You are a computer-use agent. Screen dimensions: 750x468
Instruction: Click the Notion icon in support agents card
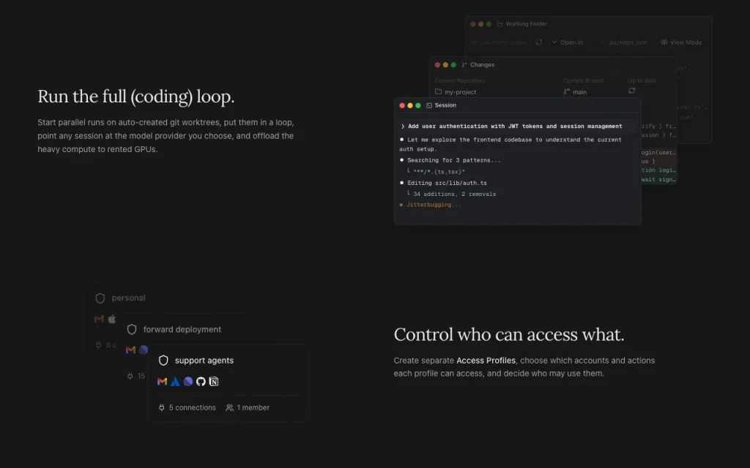coord(214,381)
